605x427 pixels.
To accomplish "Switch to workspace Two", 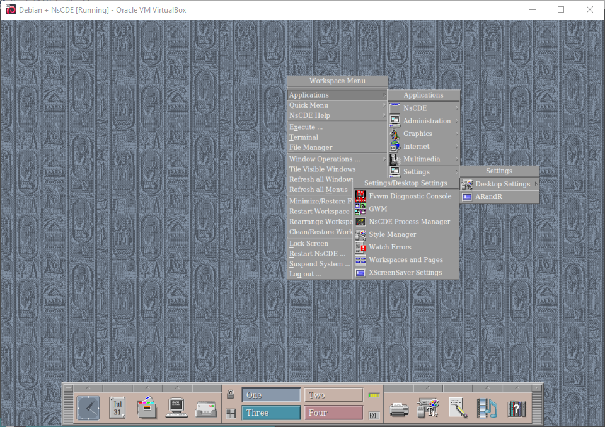I will pyautogui.click(x=333, y=395).
